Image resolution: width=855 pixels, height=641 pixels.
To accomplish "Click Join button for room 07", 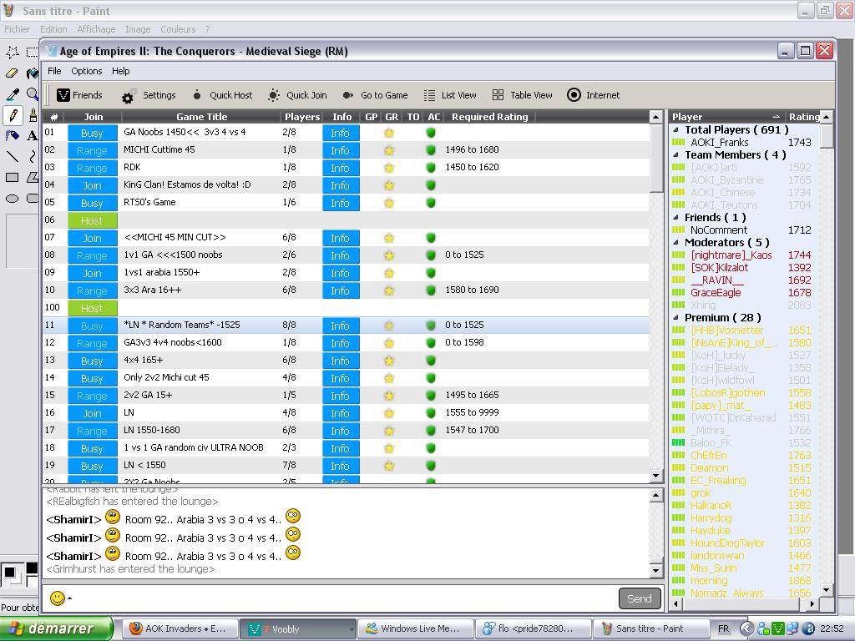I will coord(92,238).
